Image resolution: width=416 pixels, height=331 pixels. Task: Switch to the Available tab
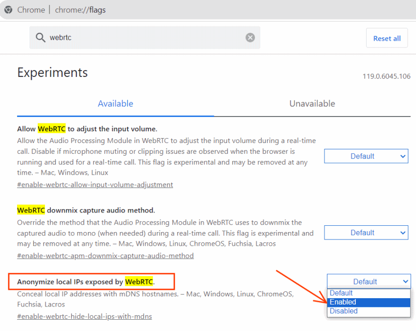(x=116, y=103)
